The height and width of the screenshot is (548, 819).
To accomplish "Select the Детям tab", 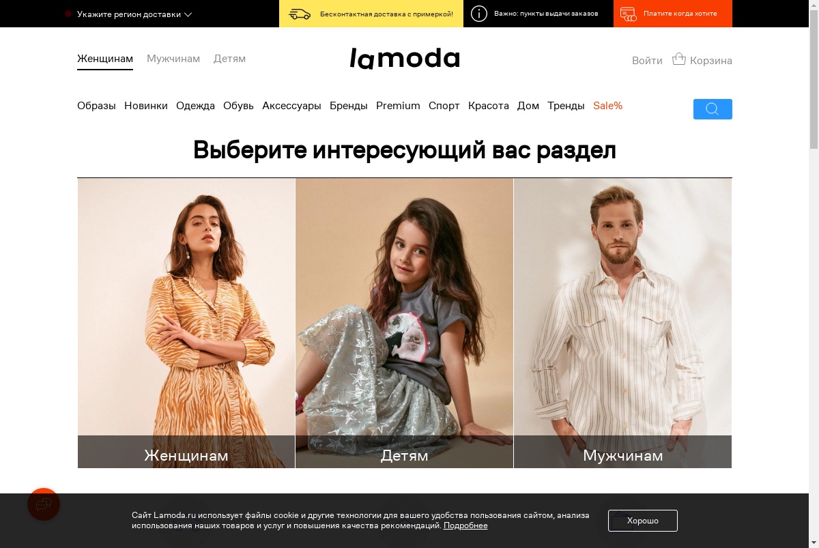I will (229, 59).
